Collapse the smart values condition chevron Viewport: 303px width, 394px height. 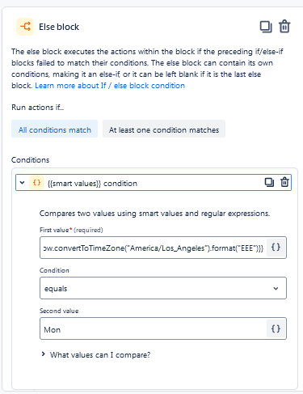coord(22,183)
